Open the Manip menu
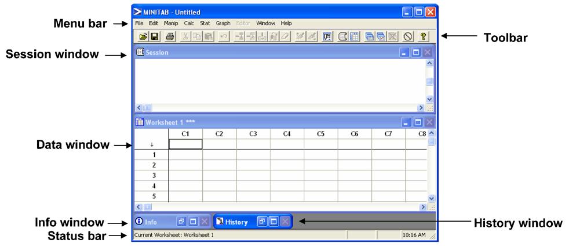 171,23
